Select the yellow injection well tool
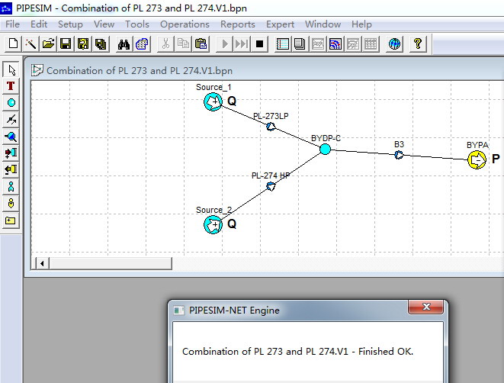The width and height of the screenshot is (504, 383). [11, 203]
